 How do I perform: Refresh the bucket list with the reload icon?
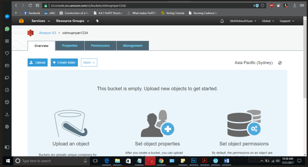point(280,63)
